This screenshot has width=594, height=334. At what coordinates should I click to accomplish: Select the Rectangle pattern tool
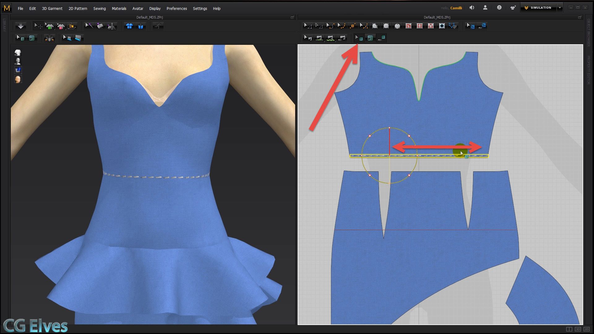[x=386, y=26]
